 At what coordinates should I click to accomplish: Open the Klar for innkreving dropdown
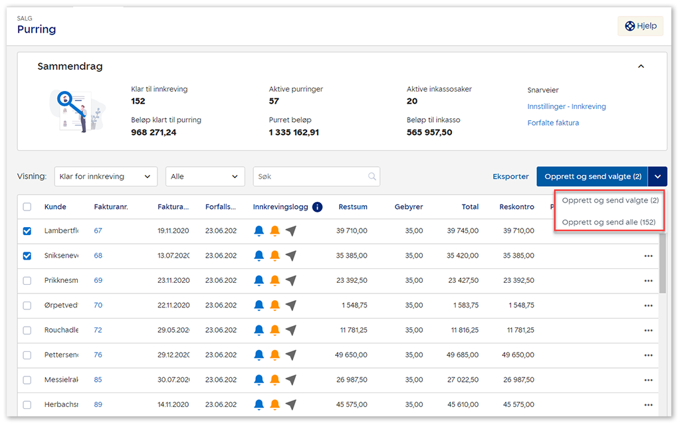coord(106,177)
